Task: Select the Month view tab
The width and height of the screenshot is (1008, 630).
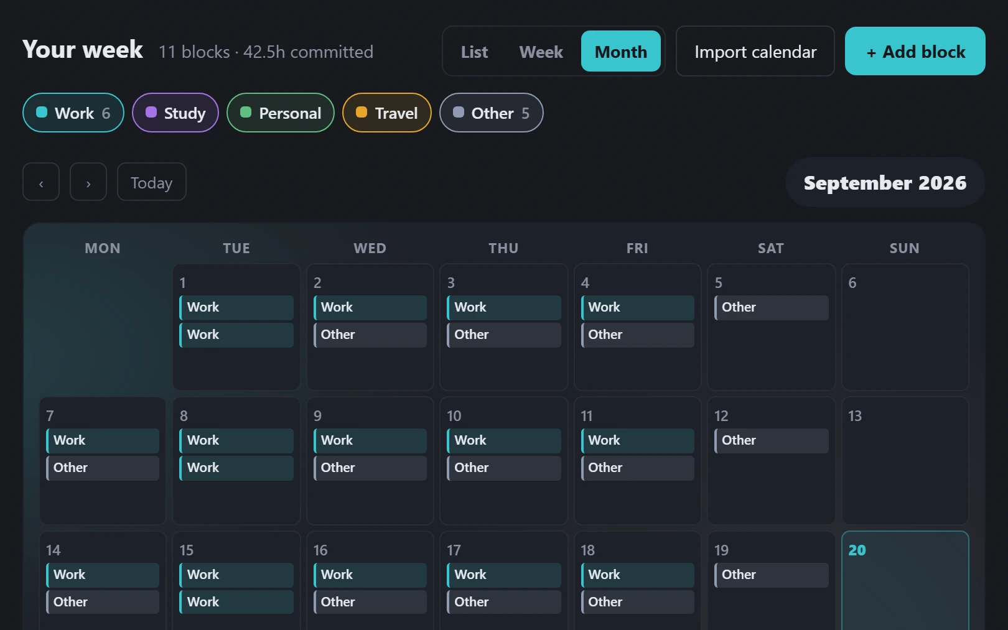Action: coord(621,52)
